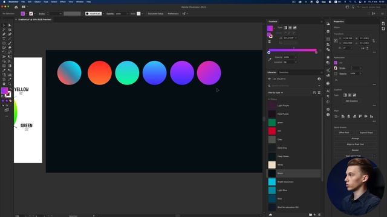The height and width of the screenshot is (217, 387).
Task: Click the library sync icon beside LOL PALETTE
Action: (x=319, y=79)
